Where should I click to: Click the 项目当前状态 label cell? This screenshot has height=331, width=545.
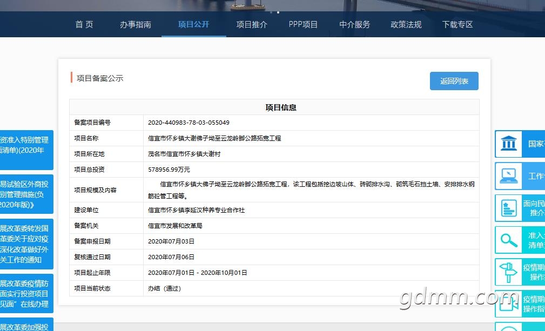coord(106,288)
